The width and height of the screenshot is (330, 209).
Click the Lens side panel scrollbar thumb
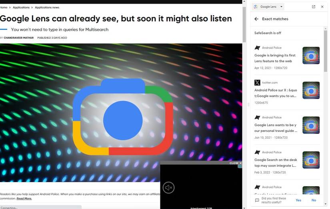click(325, 51)
